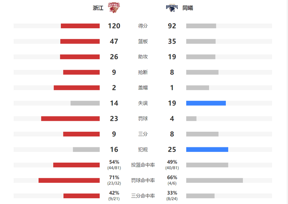
Task: Click Zhejiang's red 罚球 bar
Action: click(70, 119)
